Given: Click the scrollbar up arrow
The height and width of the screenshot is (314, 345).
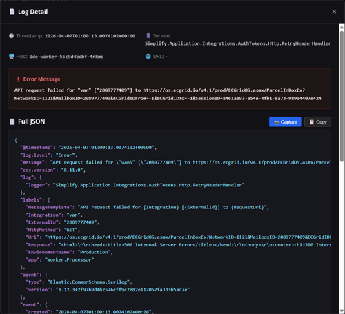Looking at the screenshot, I should pos(342,27).
